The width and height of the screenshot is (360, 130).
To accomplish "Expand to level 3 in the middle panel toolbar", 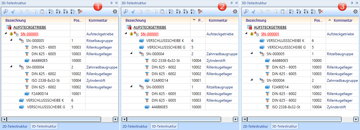I will click(x=185, y=11).
